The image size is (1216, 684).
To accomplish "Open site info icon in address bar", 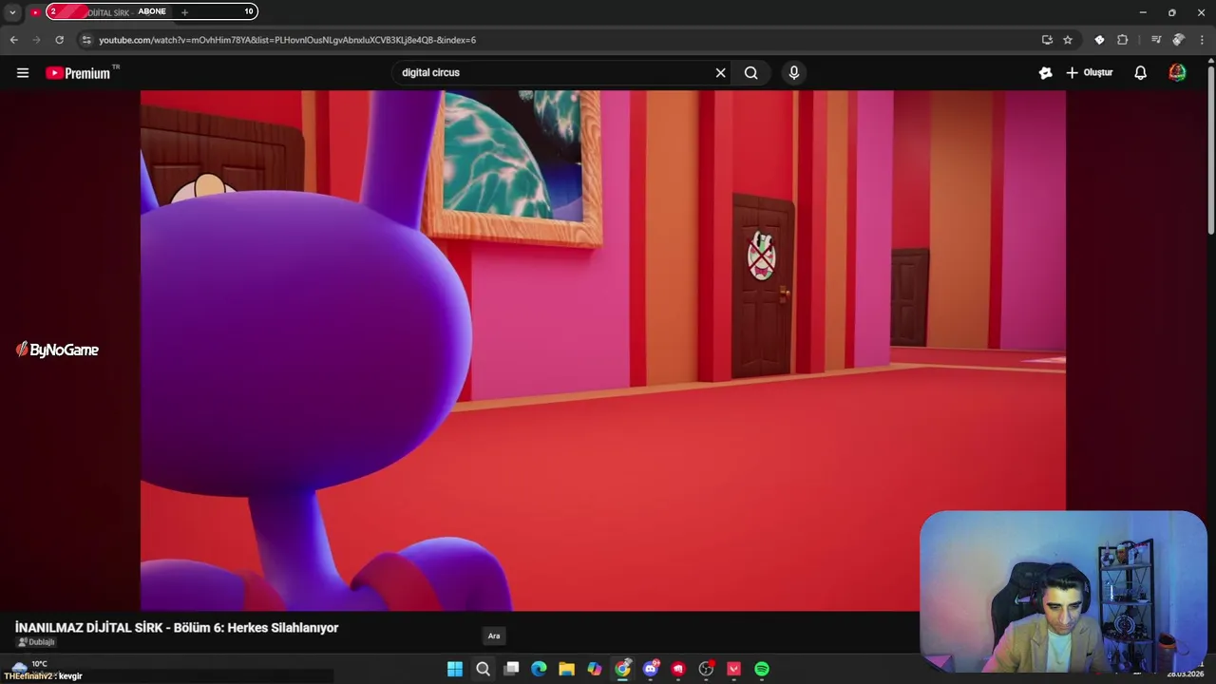I will coord(86,40).
